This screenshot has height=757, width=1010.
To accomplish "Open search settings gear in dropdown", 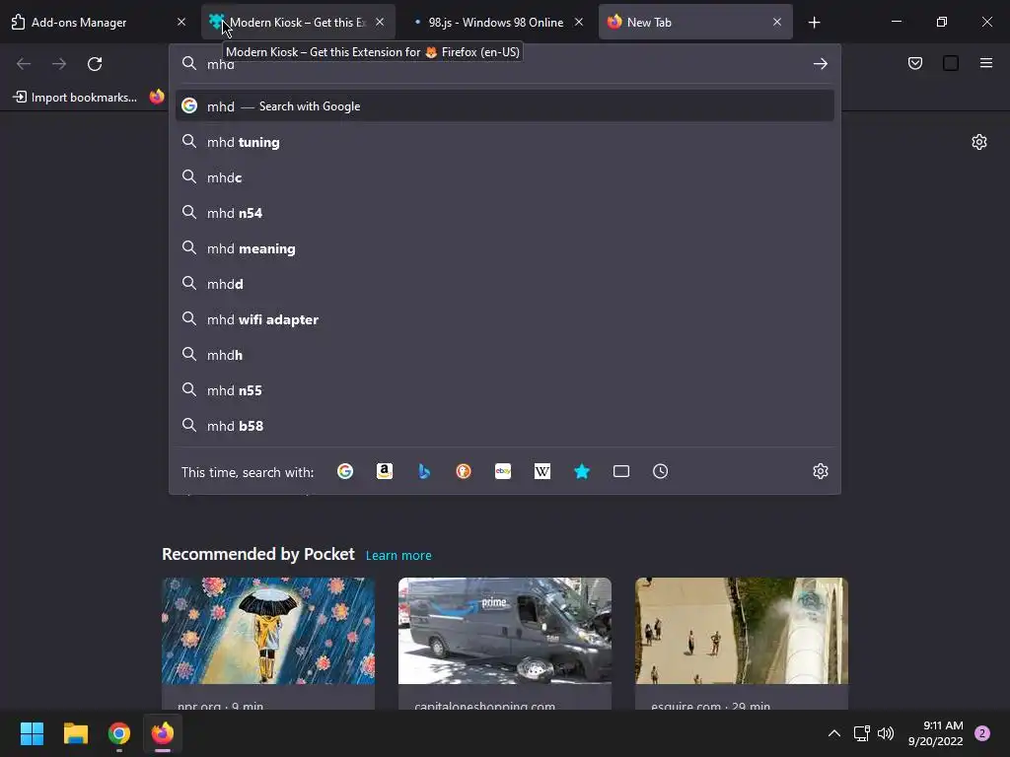I will click(820, 471).
